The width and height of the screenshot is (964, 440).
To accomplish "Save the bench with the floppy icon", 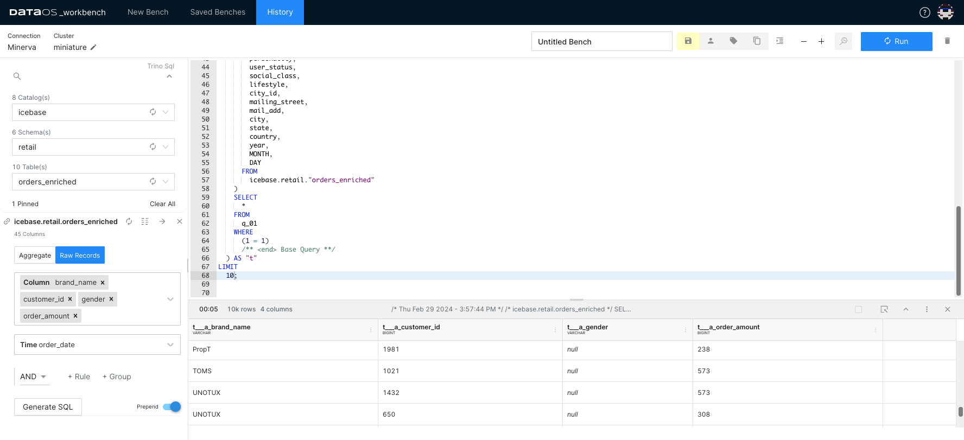I will (x=688, y=41).
